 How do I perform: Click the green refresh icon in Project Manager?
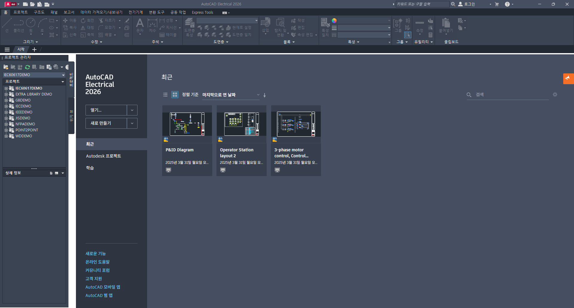pos(28,67)
